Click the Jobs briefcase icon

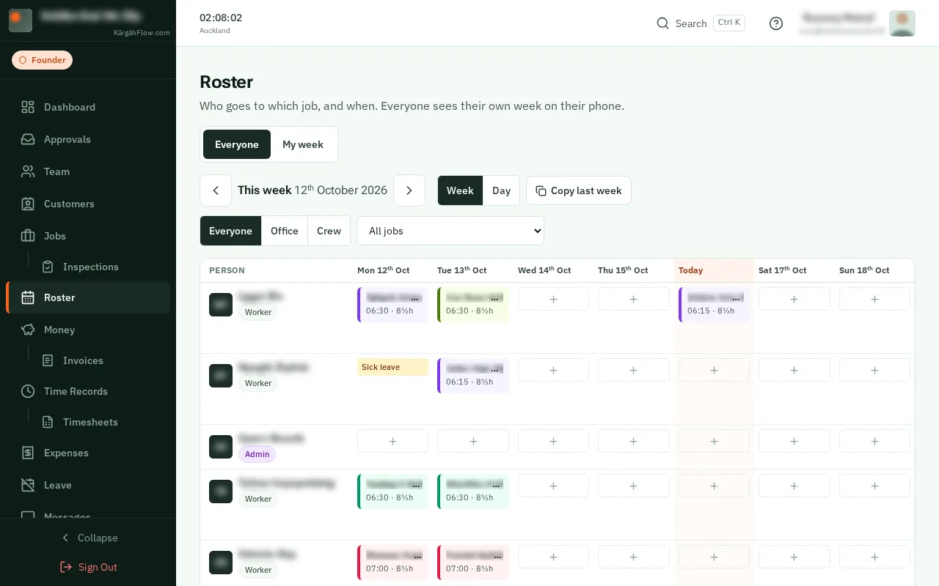tap(28, 236)
